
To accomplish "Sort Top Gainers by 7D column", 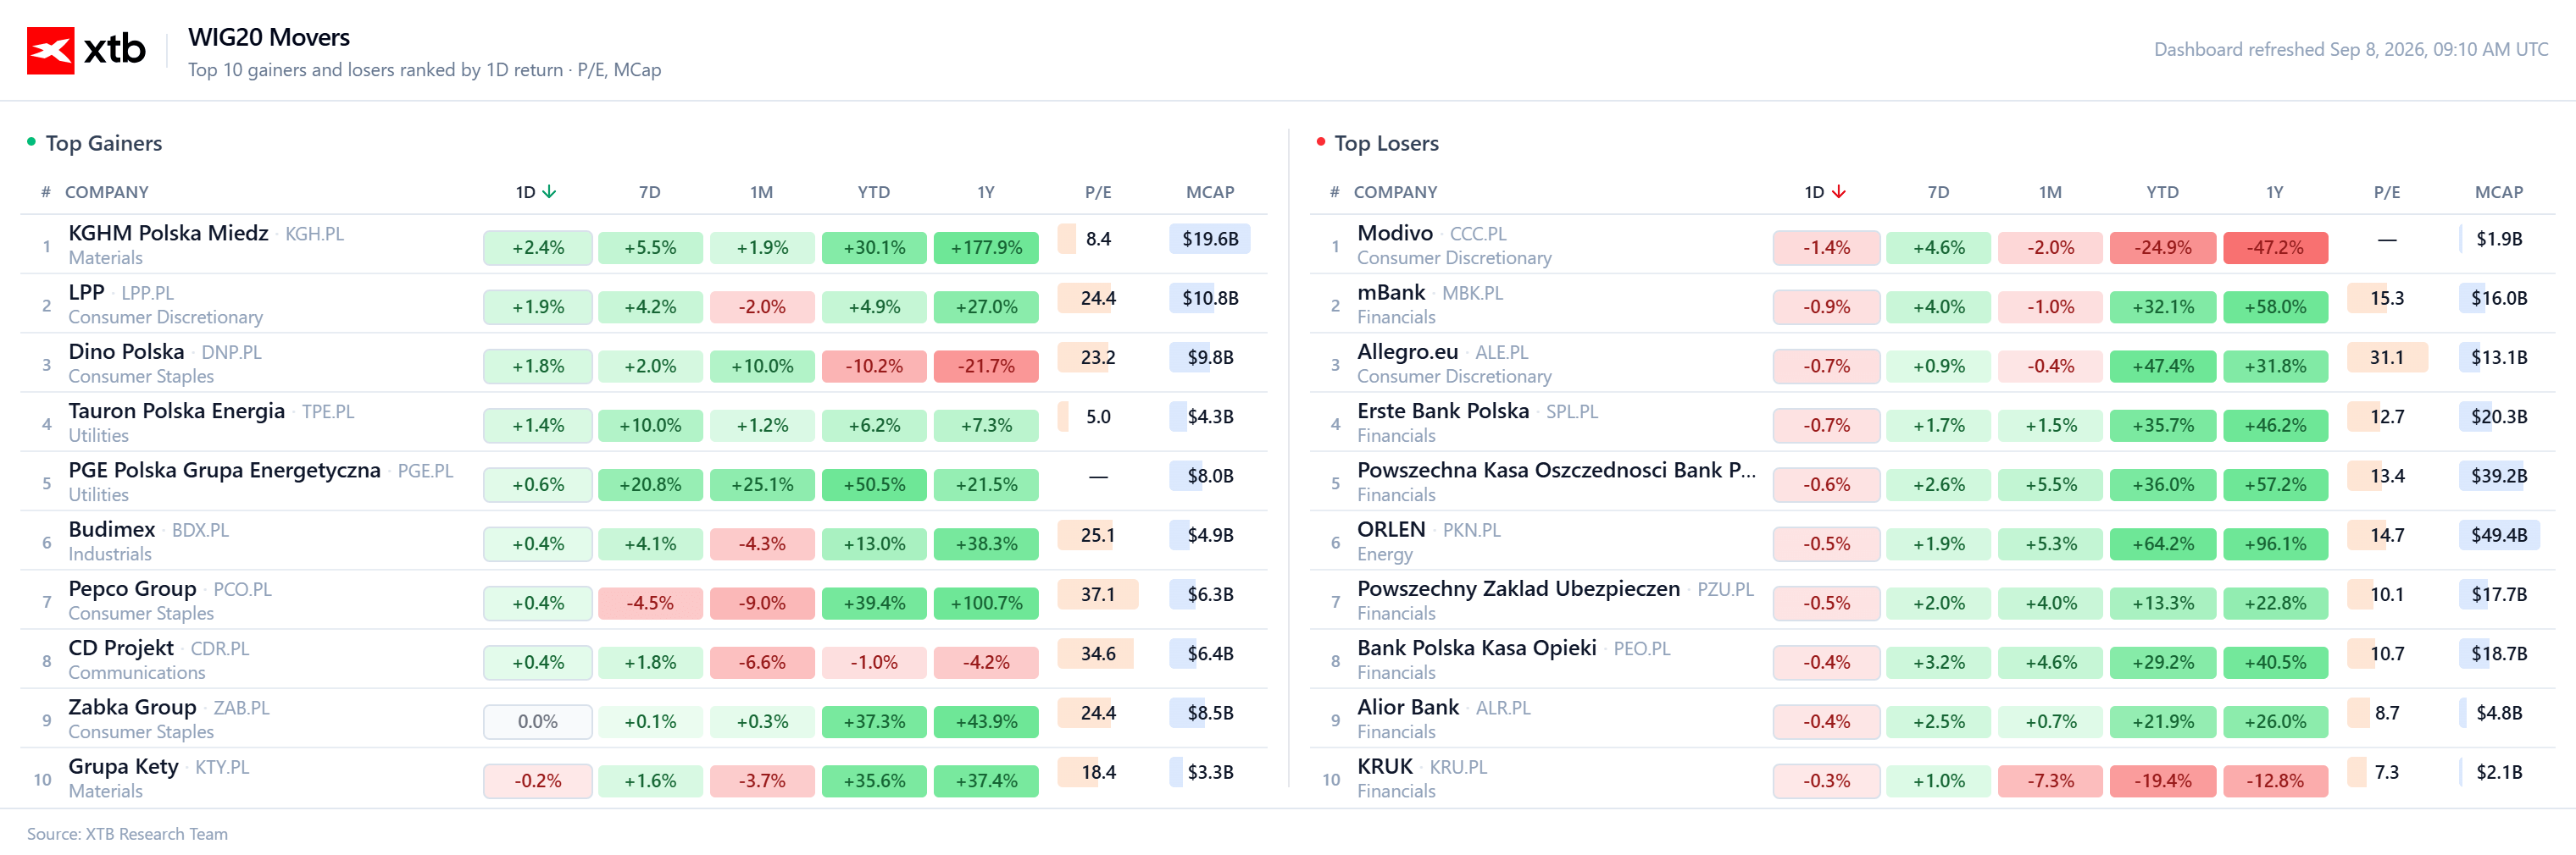I will [650, 192].
